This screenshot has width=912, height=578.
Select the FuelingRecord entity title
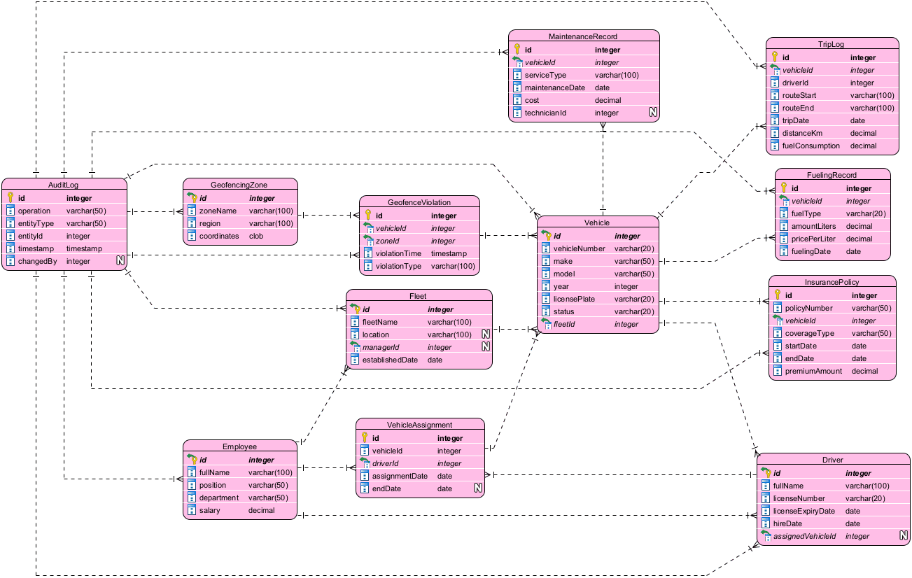[x=832, y=175]
